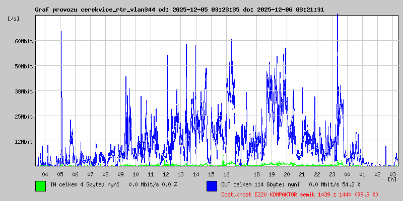Click the hour label 16 on x-axis
This screenshot has height=201, width=403.
coord(226,174)
